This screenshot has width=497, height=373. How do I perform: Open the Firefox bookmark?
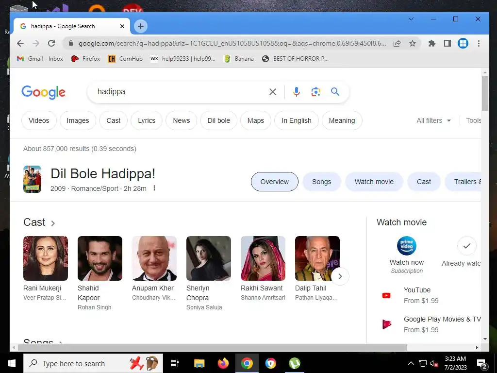[x=85, y=59]
